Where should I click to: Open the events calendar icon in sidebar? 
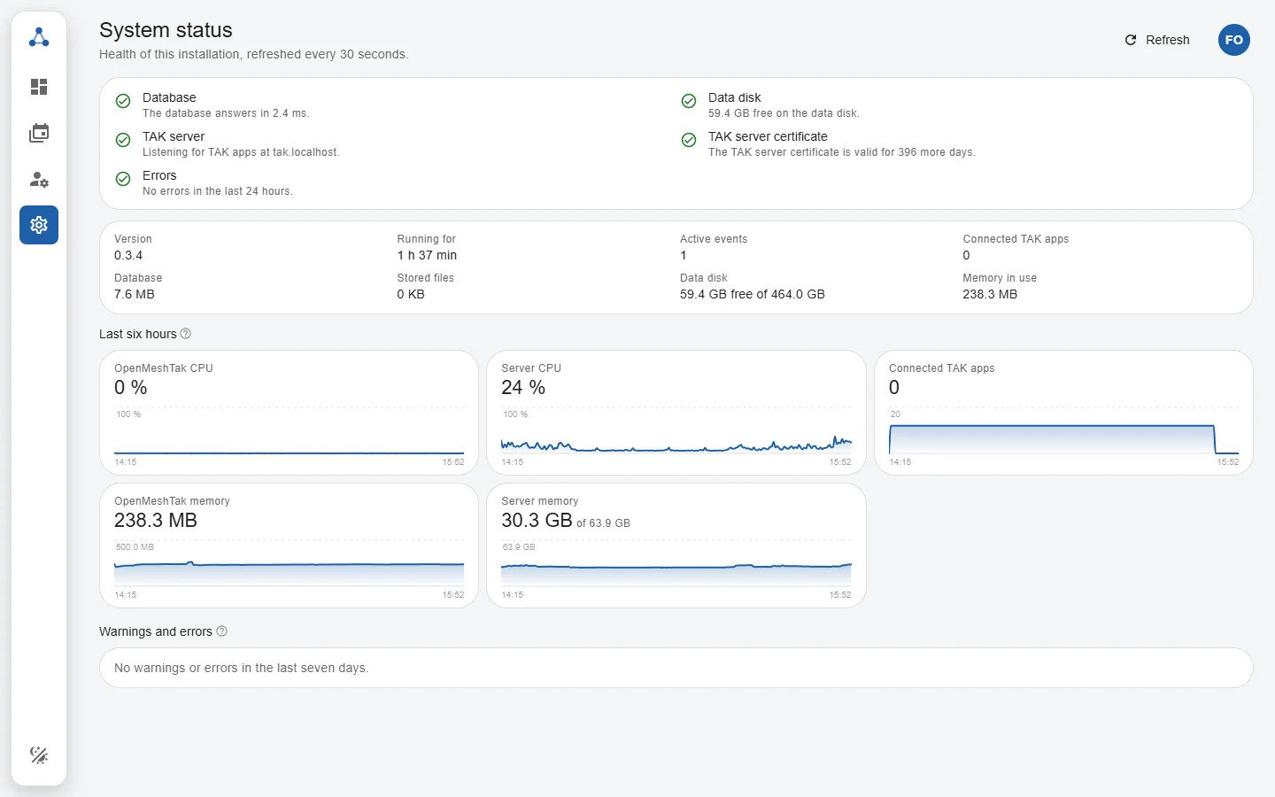click(39, 133)
